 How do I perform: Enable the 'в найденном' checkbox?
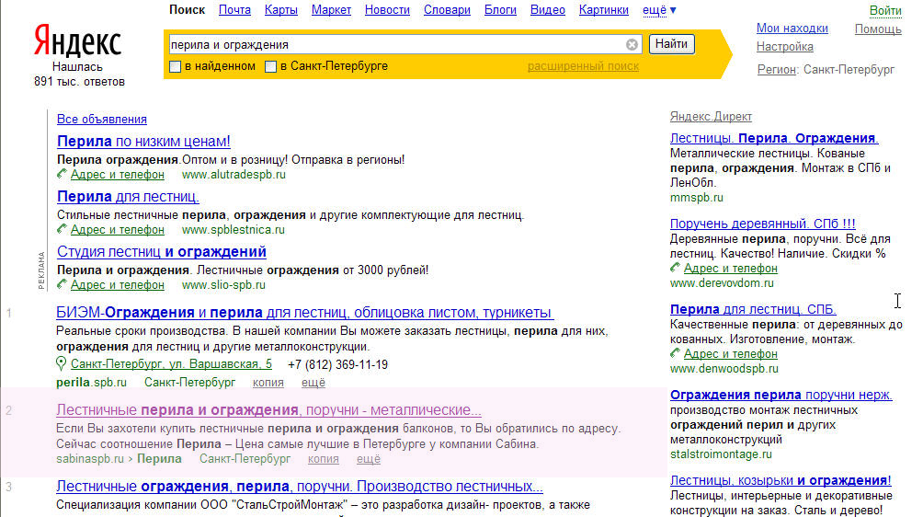tap(175, 66)
